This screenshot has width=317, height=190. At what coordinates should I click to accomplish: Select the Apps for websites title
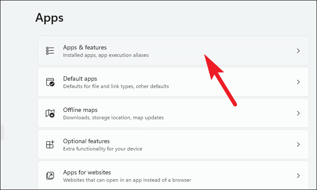(x=87, y=172)
